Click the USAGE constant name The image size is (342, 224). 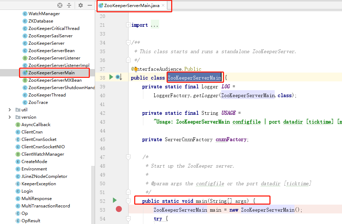228,113
